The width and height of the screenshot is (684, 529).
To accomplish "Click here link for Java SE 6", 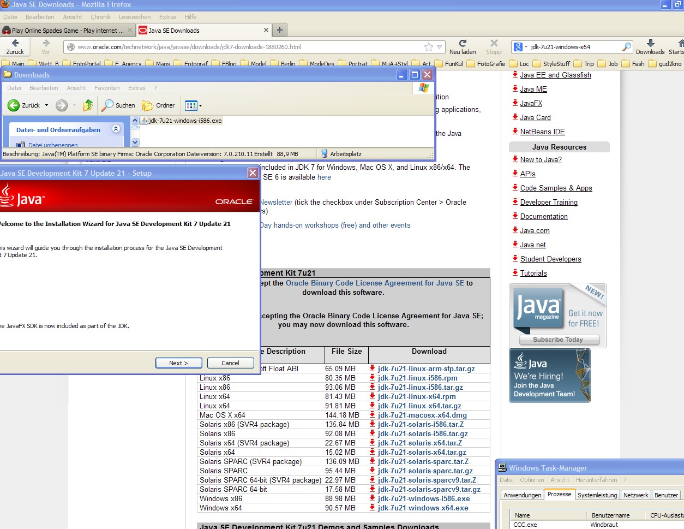I will coord(324,177).
